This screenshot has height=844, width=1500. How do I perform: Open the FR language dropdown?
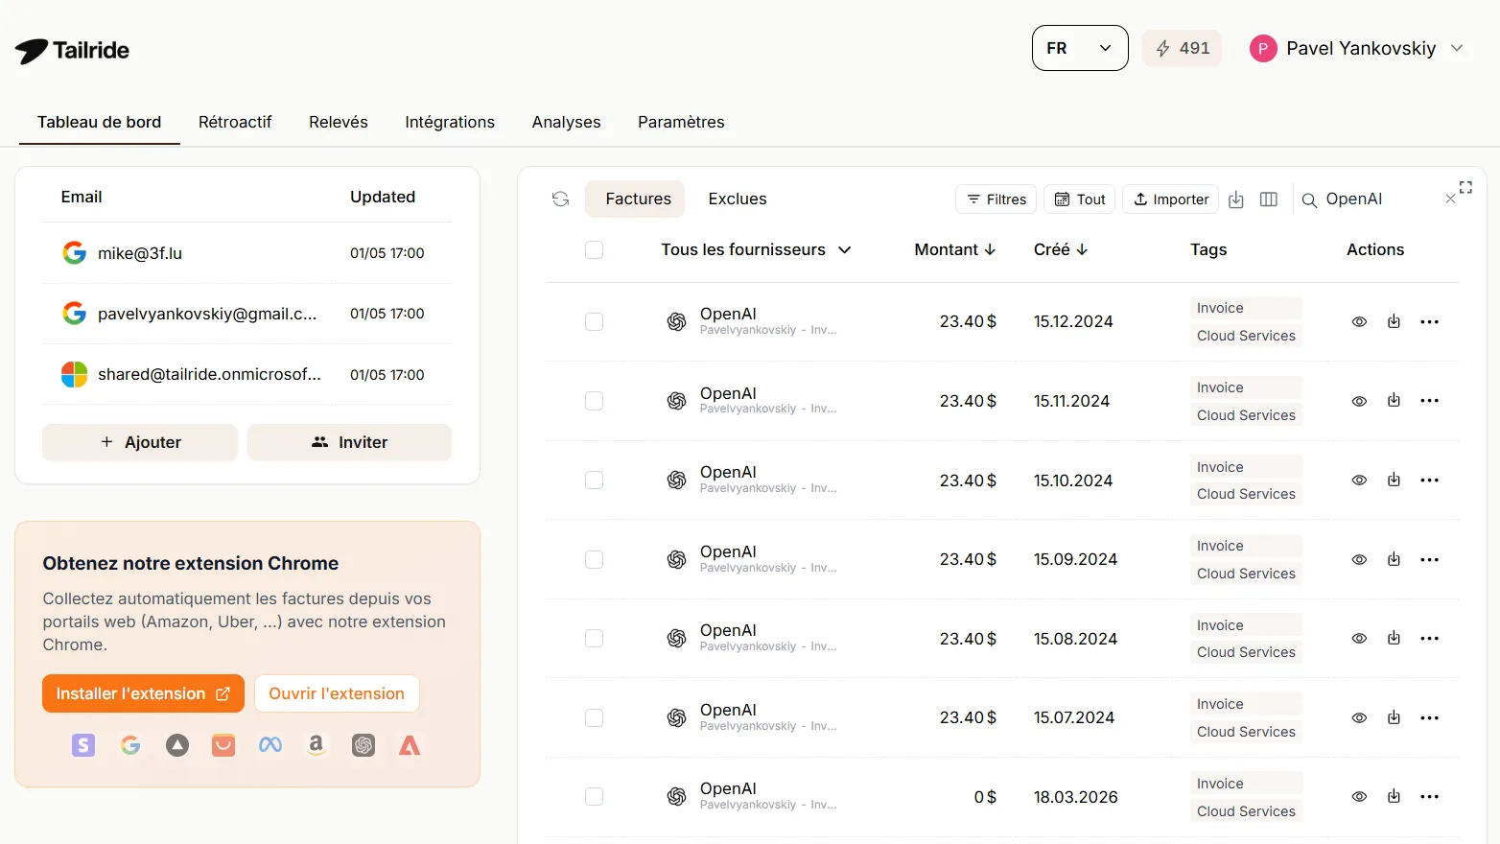(1080, 48)
